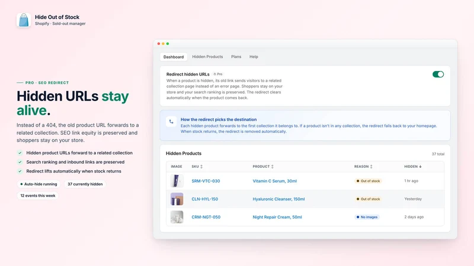Open SKU link CRM-NGT-050
Image resolution: width=474 pixels, height=266 pixels.
206,217
